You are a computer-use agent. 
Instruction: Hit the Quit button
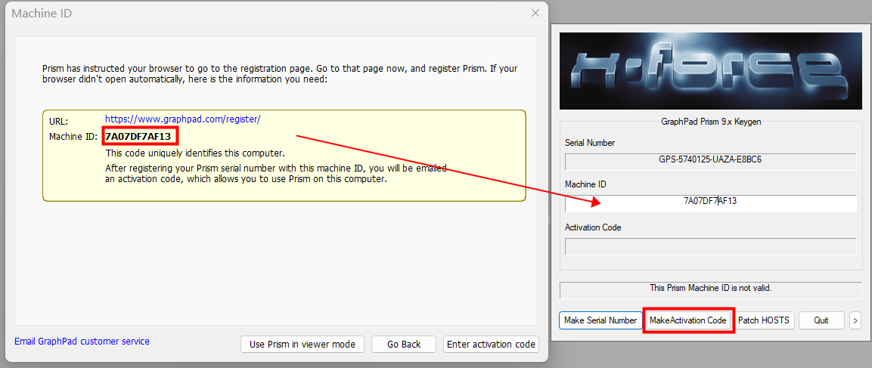(821, 320)
